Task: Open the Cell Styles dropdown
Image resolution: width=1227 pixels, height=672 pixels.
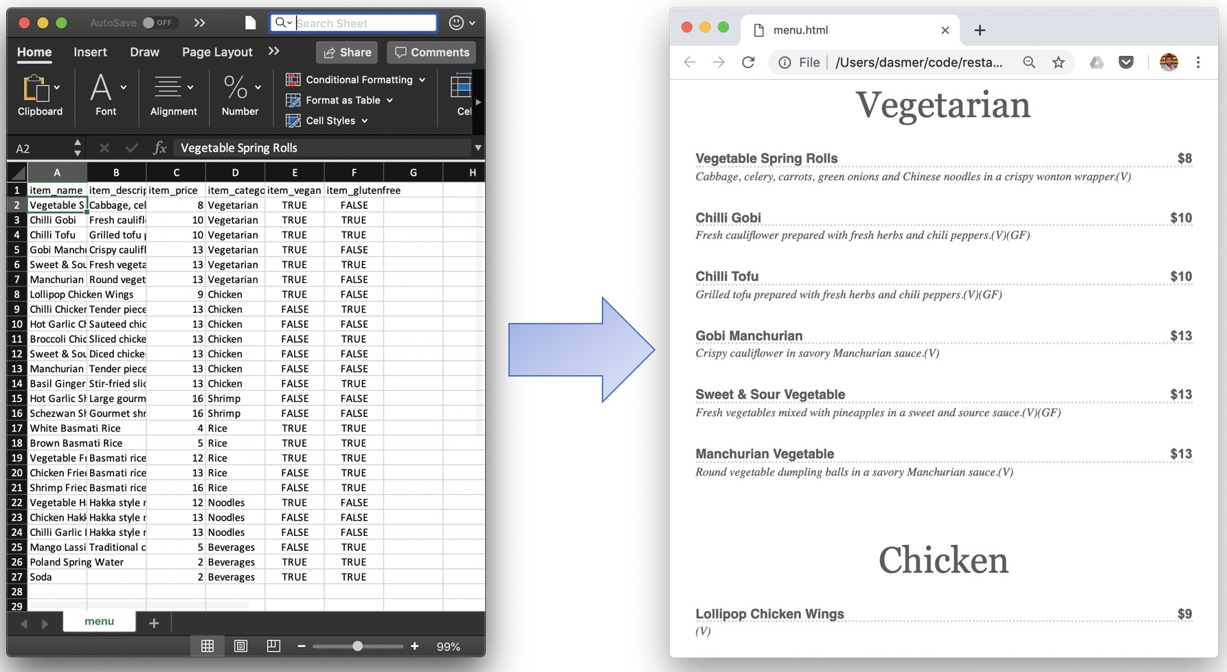Action: pyautogui.click(x=327, y=121)
